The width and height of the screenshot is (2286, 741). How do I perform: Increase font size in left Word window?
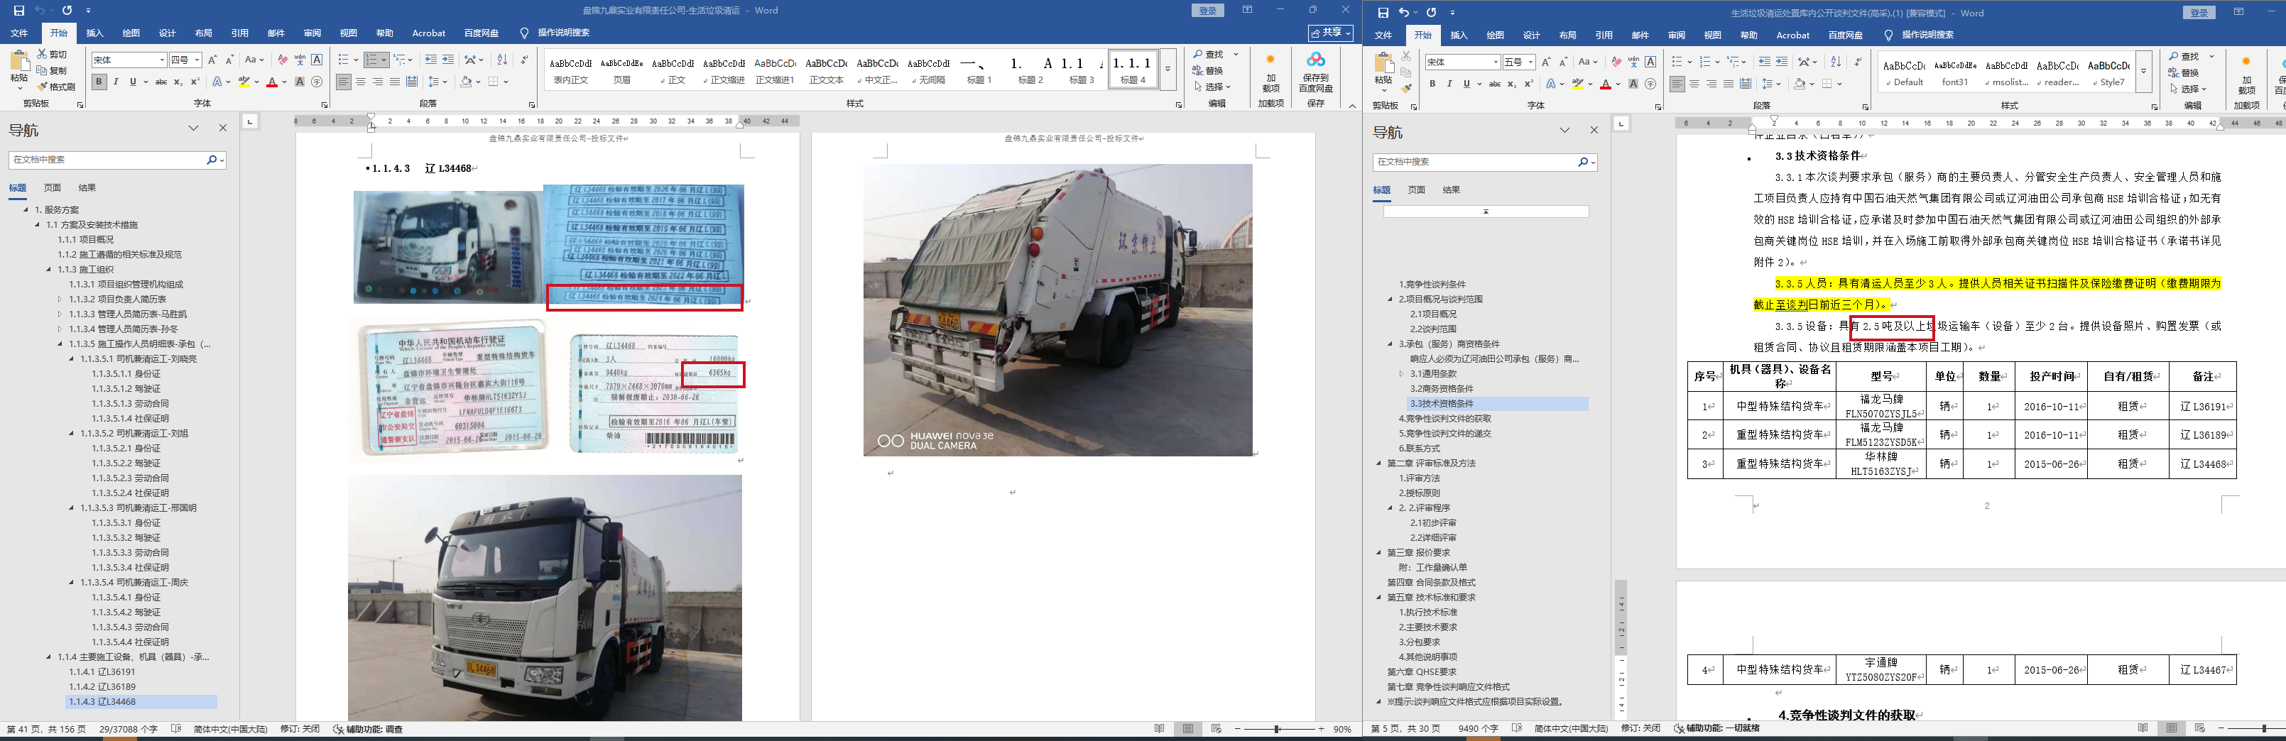tap(212, 60)
